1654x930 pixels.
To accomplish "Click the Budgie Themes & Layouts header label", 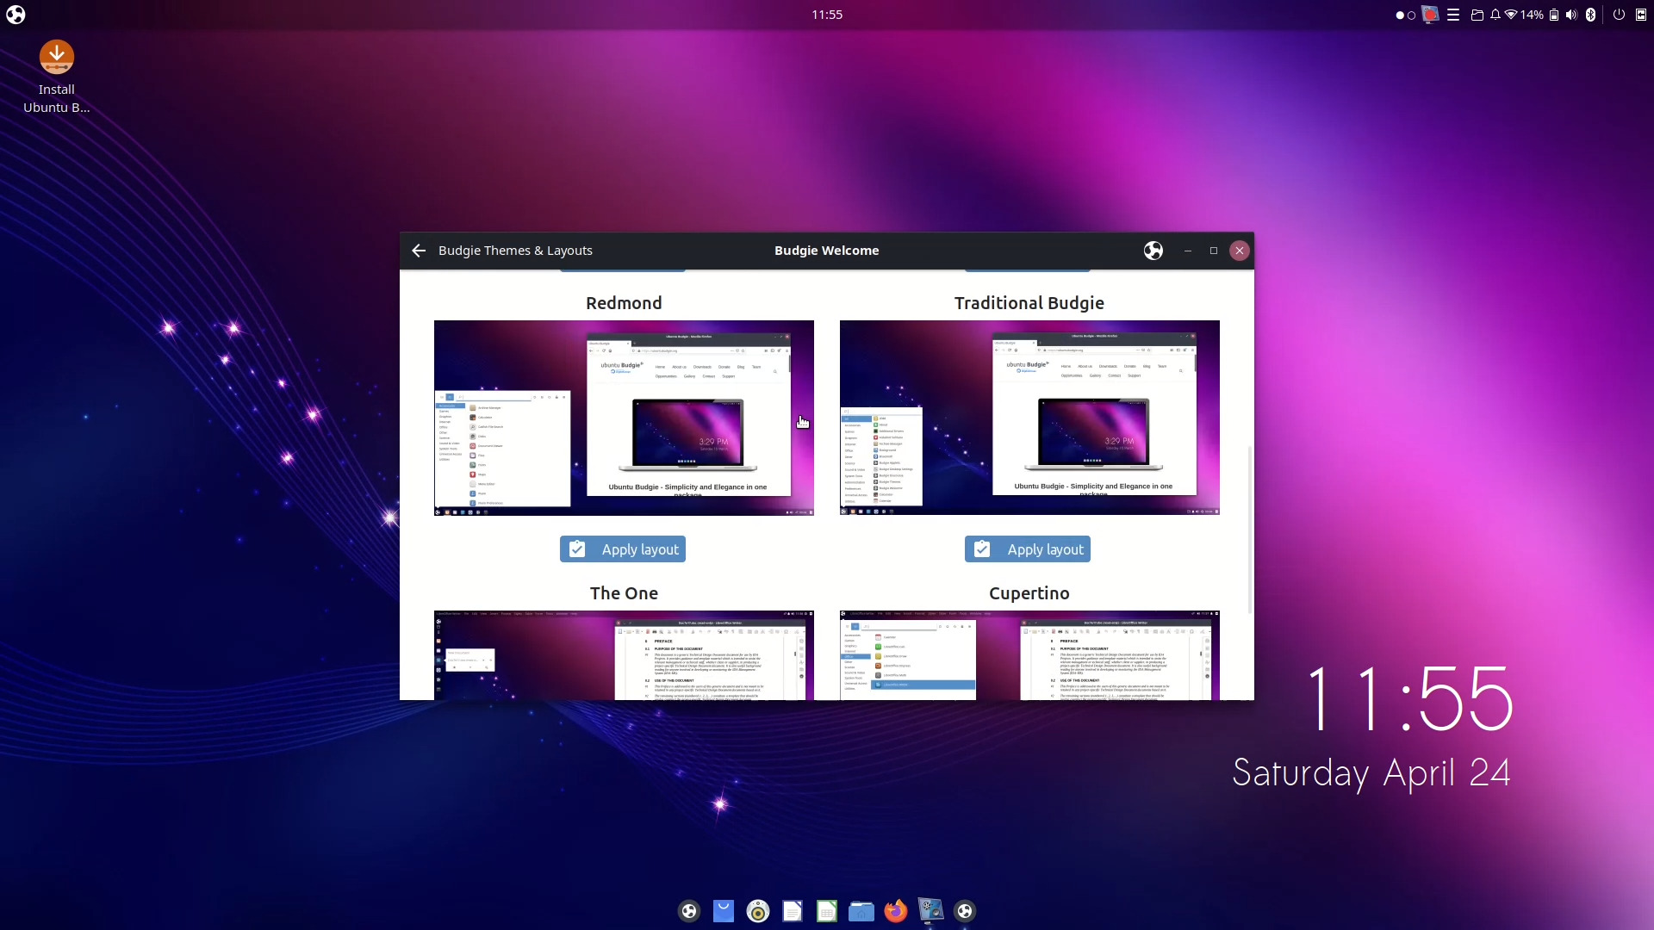I will point(515,251).
